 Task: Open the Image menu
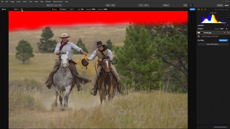click(12, 1)
